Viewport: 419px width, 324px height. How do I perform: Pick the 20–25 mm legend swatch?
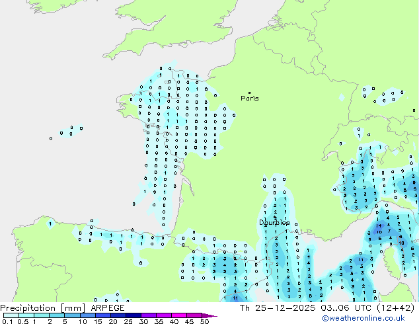(x=118, y=315)
